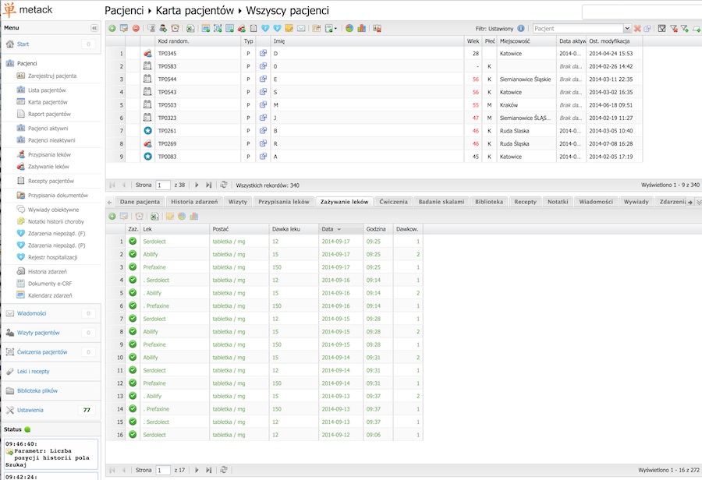Open dropdown arrow beside top toolbar document icon
The width and height of the screenshot is (702, 480).
[335, 28]
